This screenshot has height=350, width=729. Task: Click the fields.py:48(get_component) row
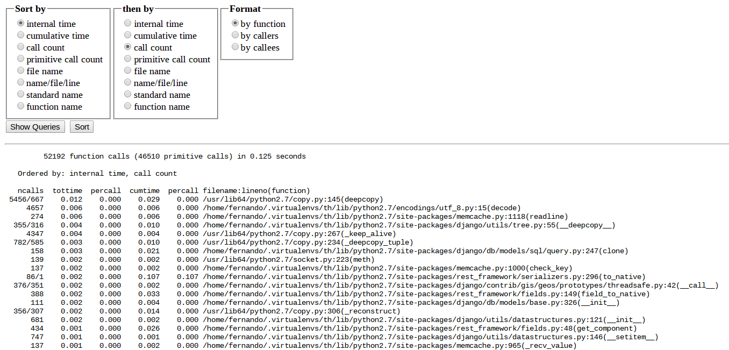pyautogui.click(x=333, y=328)
